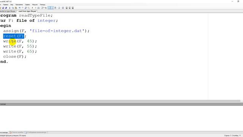Image resolution: width=243 pixels, height=137 pixels.
Task: Copy selection with the Copy toolbar icon
Action: [13, 8]
